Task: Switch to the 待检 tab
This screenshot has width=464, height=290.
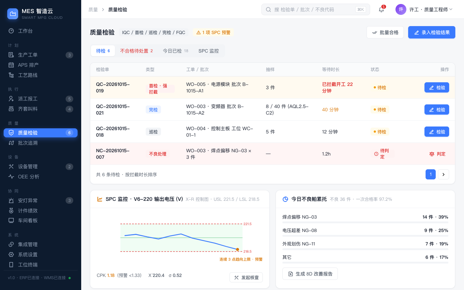Action: click(103, 51)
